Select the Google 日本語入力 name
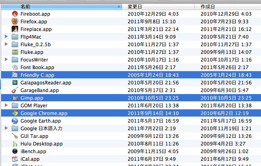261x166 pixels. point(41,129)
